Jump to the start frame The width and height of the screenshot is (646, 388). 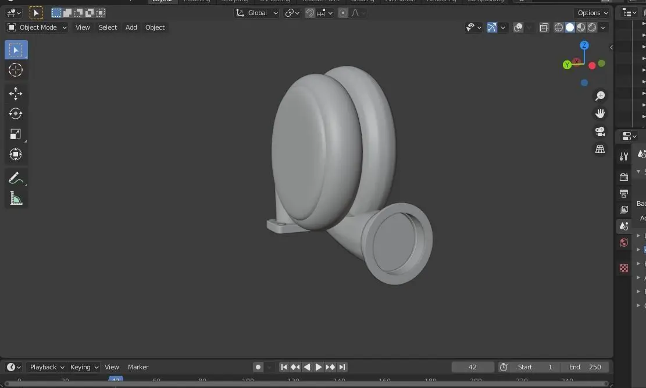click(283, 367)
